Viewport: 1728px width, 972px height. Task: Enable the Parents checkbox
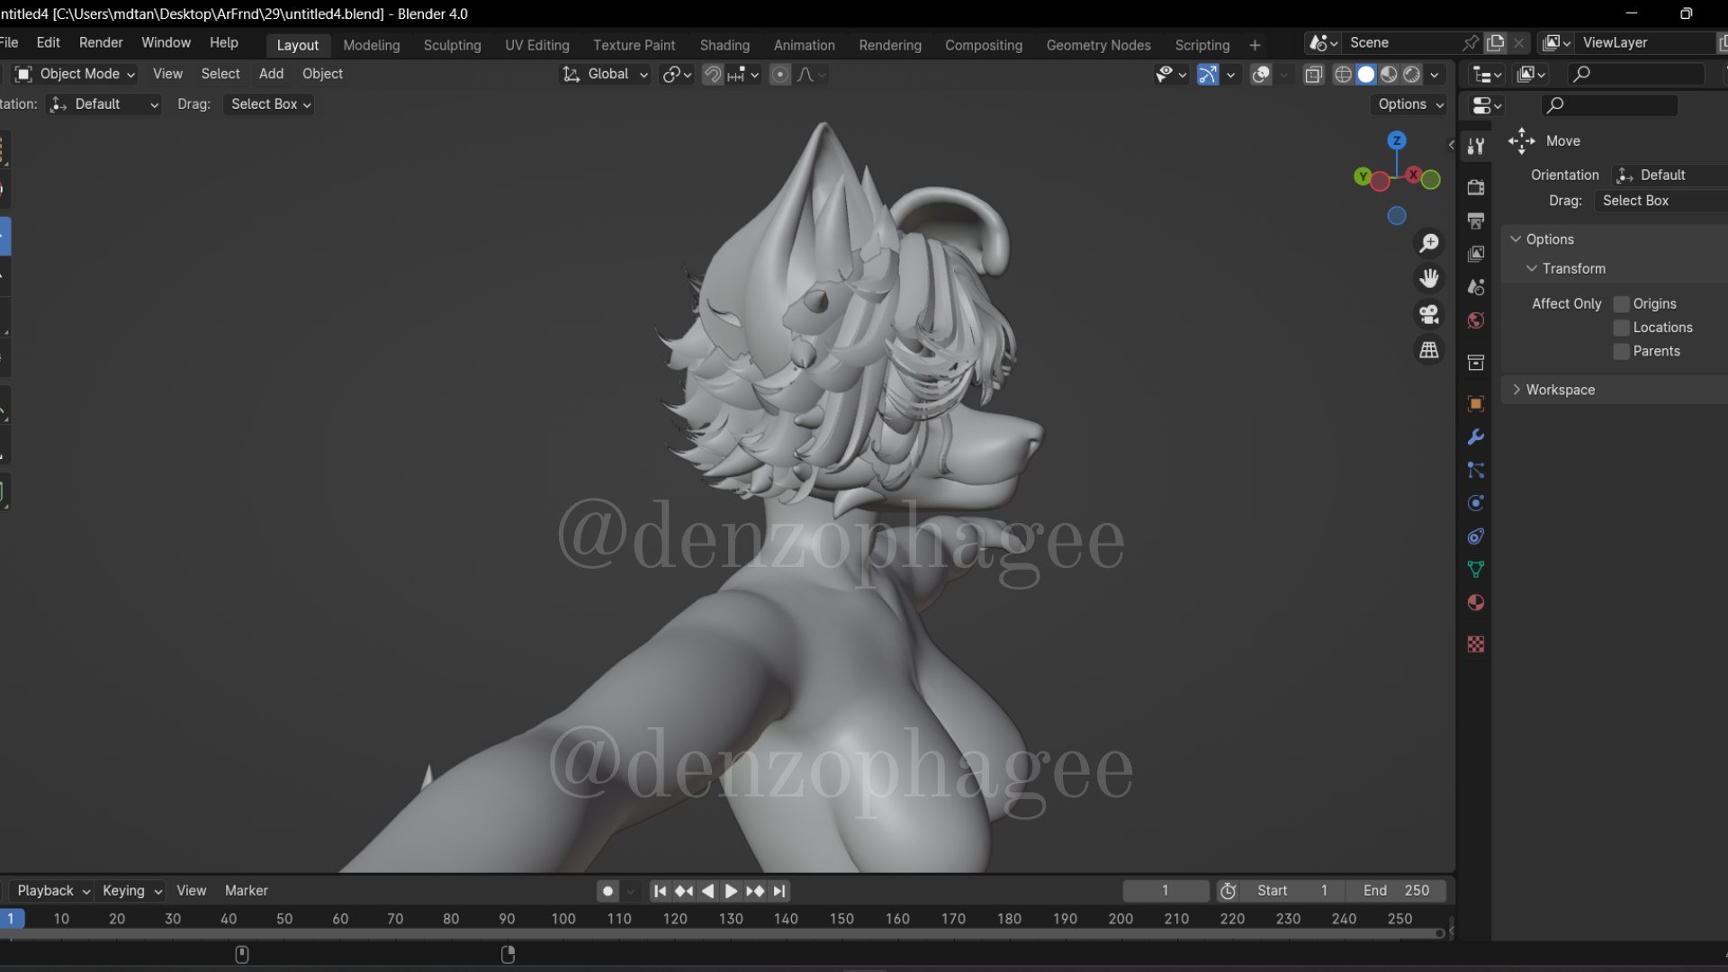tap(1622, 352)
